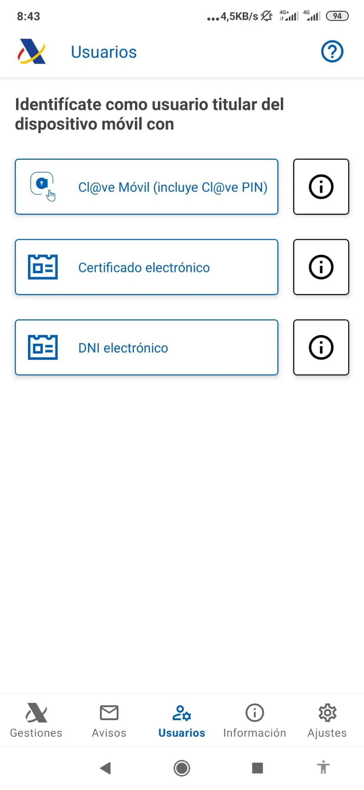The height and width of the screenshot is (790, 364).
Task: Show info for Certificado electrónico option
Action: pos(321,267)
